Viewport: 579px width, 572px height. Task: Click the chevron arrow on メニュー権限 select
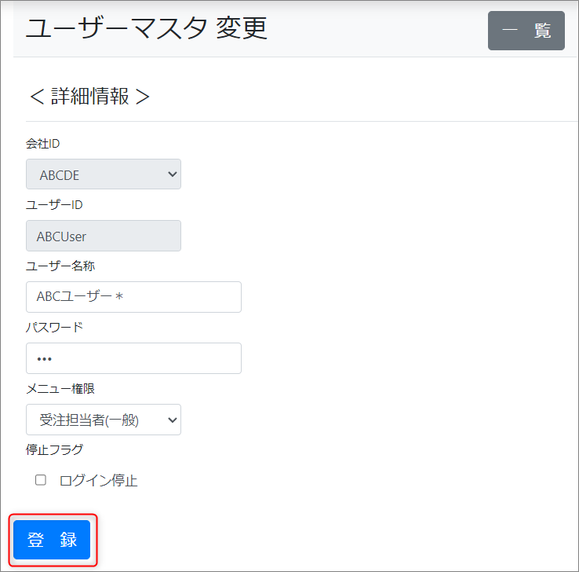coord(173,420)
